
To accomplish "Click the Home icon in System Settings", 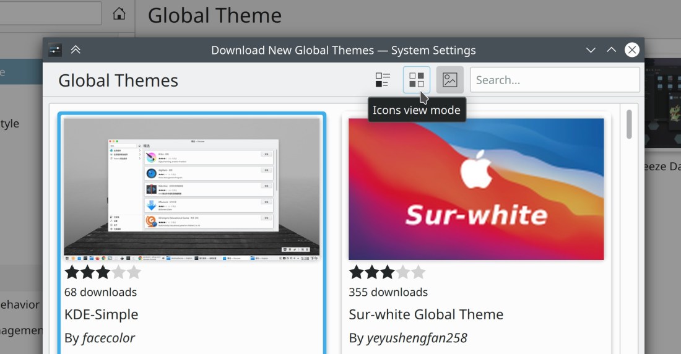I will pos(119,14).
